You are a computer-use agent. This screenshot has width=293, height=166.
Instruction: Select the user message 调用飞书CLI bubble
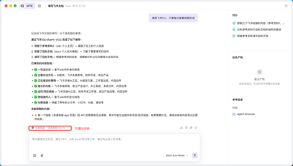(173, 18)
